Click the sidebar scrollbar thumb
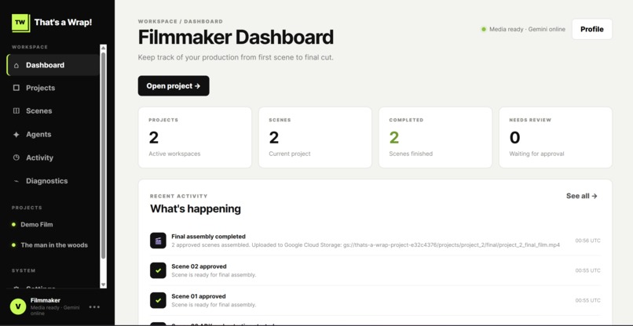633x326 pixels. (104, 155)
